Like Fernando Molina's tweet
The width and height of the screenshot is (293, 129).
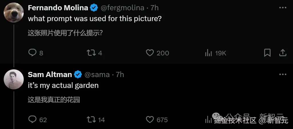(x=150, y=53)
